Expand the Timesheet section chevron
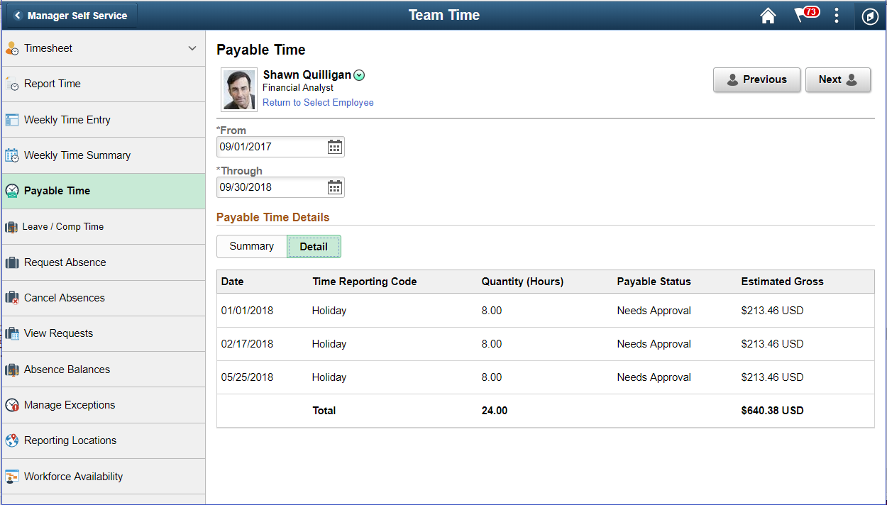 click(192, 48)
